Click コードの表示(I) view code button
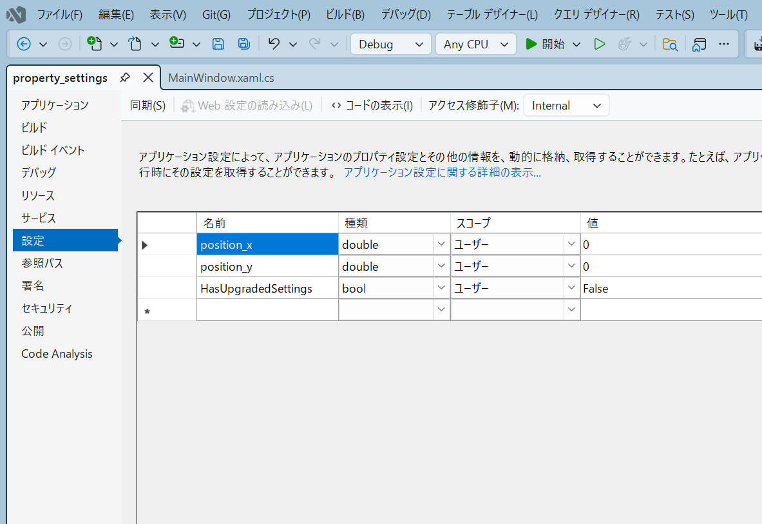The image size is (762, 524). (372, 106)
